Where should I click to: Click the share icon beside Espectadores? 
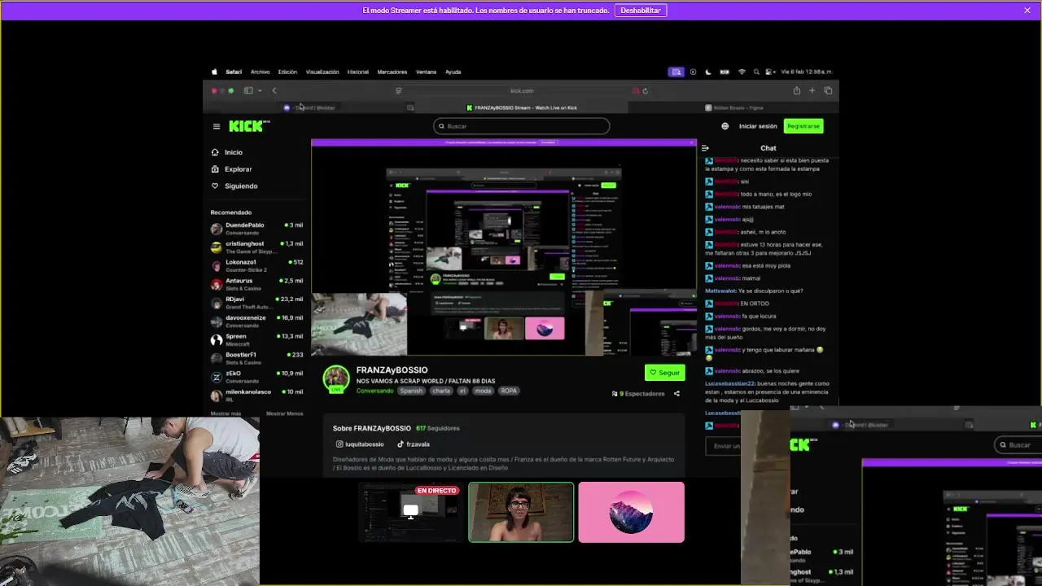coord(676,394)
